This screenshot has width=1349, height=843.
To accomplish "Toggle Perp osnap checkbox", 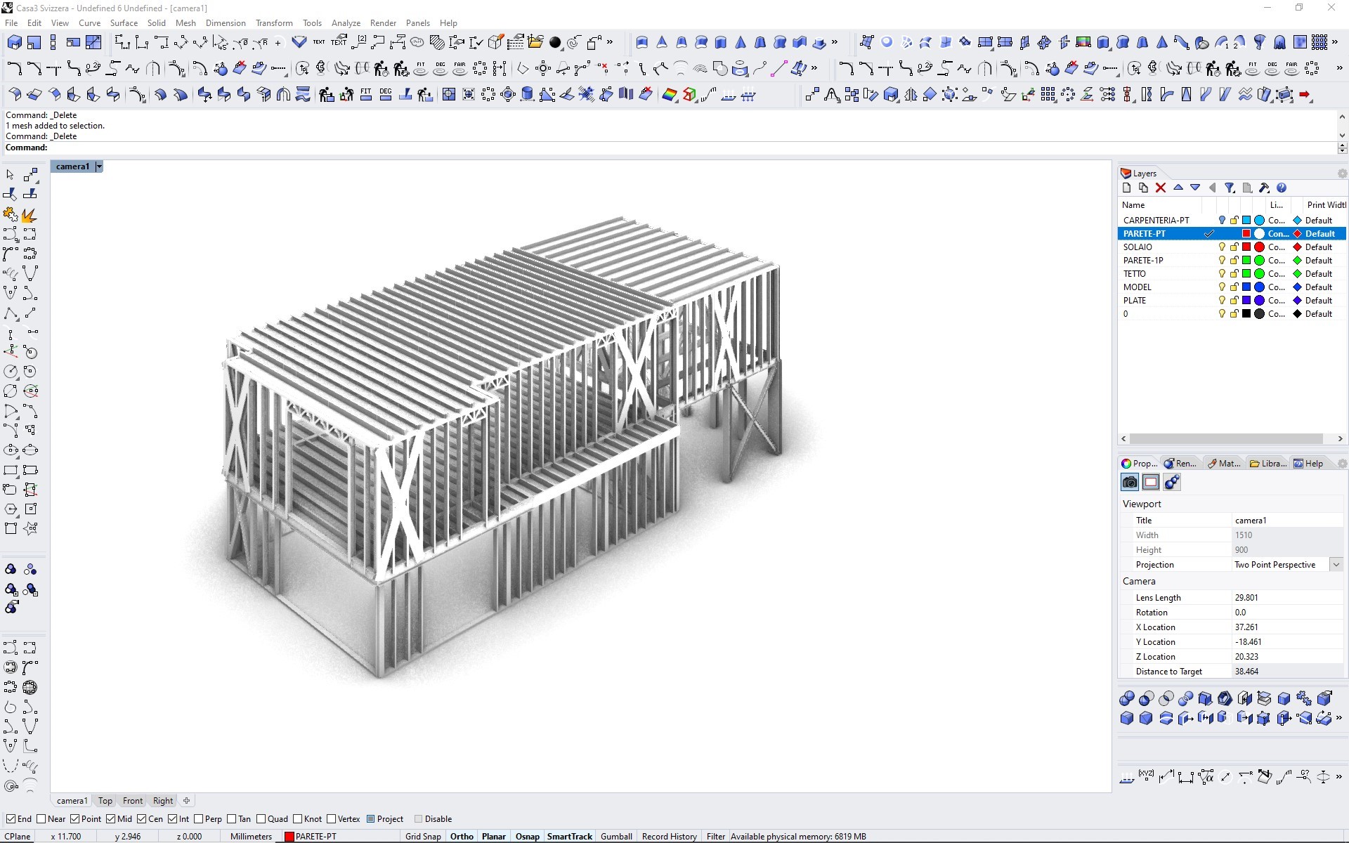I will point(199,819).
